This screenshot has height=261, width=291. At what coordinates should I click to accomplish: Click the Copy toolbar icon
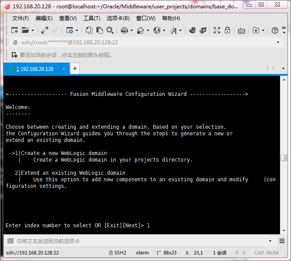89,30
